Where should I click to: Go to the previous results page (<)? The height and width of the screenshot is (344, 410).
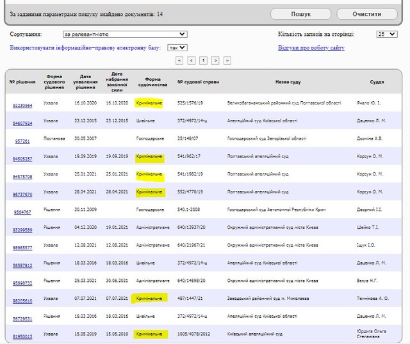click(x=192, y=60)
